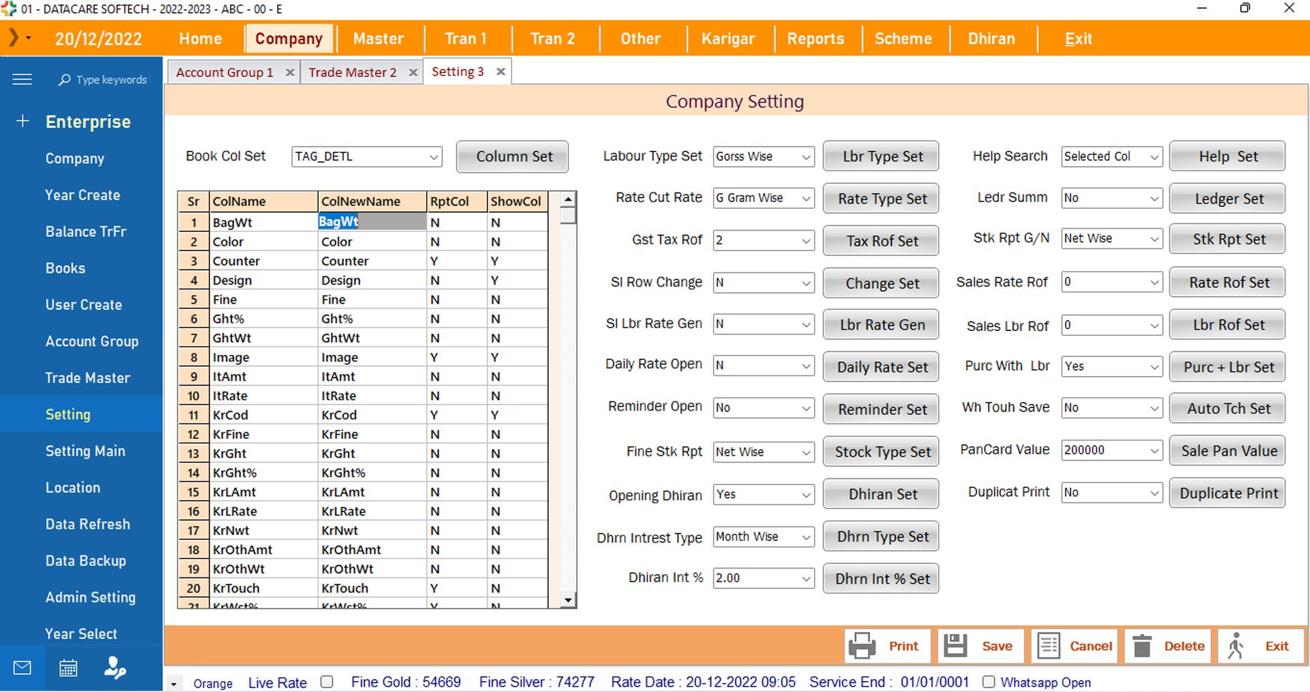Click the user settings icon in sidebar footer
The image size is (1310, 692).
[115, 668]
